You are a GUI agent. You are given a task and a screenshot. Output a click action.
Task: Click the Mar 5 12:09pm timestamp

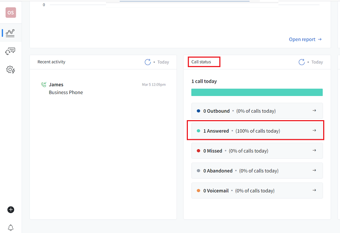tap(154, 85)
